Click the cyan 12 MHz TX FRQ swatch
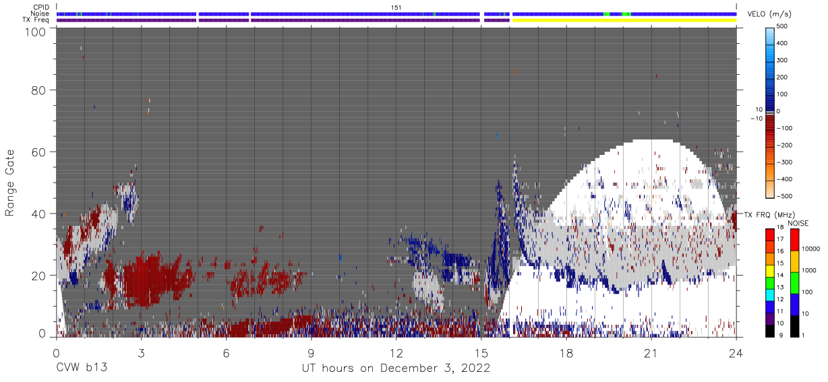This screenshot has height=382, width=828. tap(770, 294)
